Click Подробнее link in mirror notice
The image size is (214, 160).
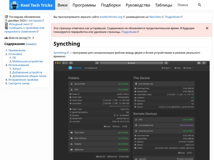(174, 17)
